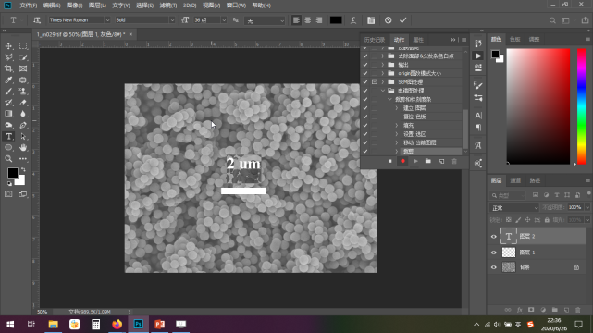Toggle checkmark for last selected action step
Screen dimensions: 593x333
coord(364,151)
